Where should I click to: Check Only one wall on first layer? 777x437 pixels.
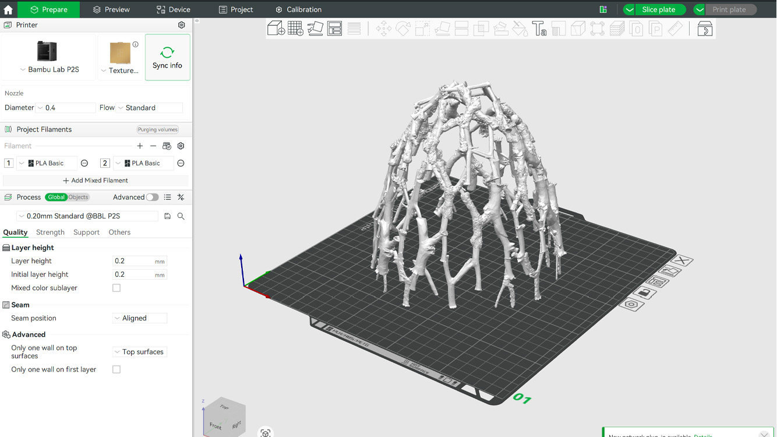coord(116,369)
